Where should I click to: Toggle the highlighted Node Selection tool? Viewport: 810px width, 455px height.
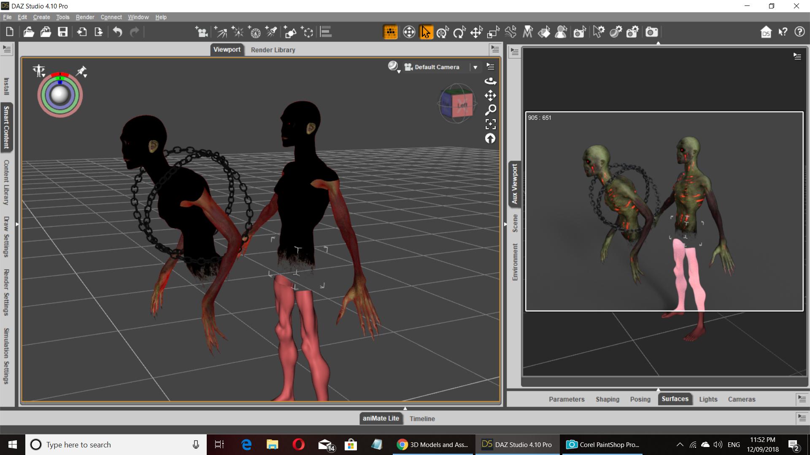(426, 32)
